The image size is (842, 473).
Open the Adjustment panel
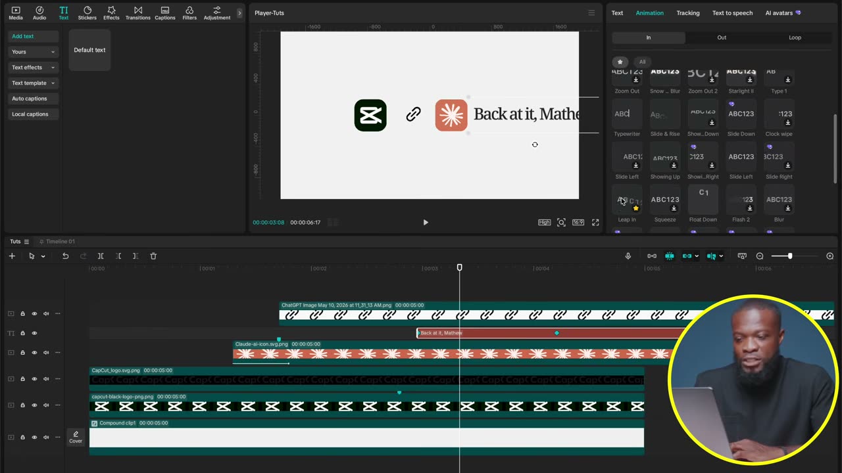pyautogui.click(x=217, y=13)
